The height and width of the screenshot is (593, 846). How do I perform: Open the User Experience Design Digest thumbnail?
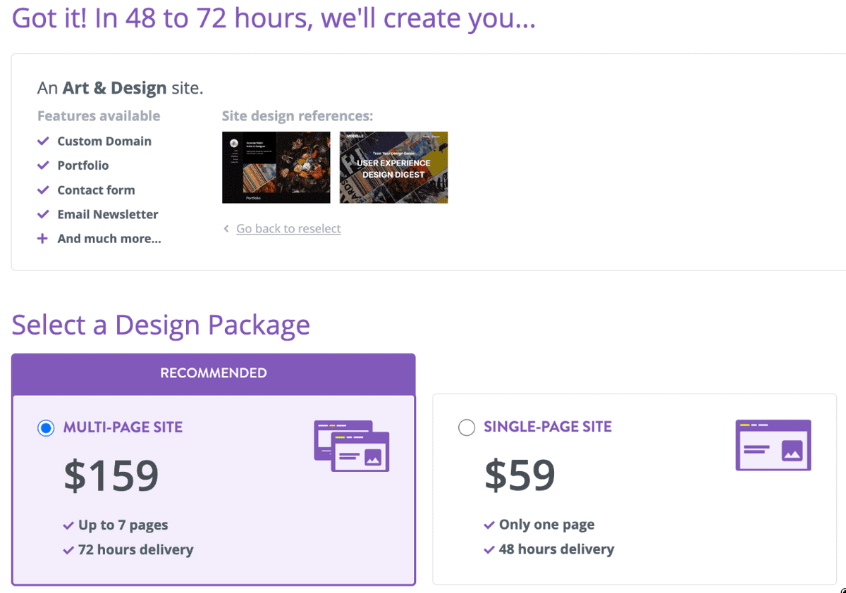393,168
